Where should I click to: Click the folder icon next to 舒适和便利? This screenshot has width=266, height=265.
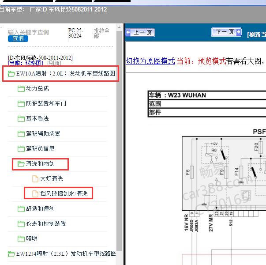tap(21, 209)
